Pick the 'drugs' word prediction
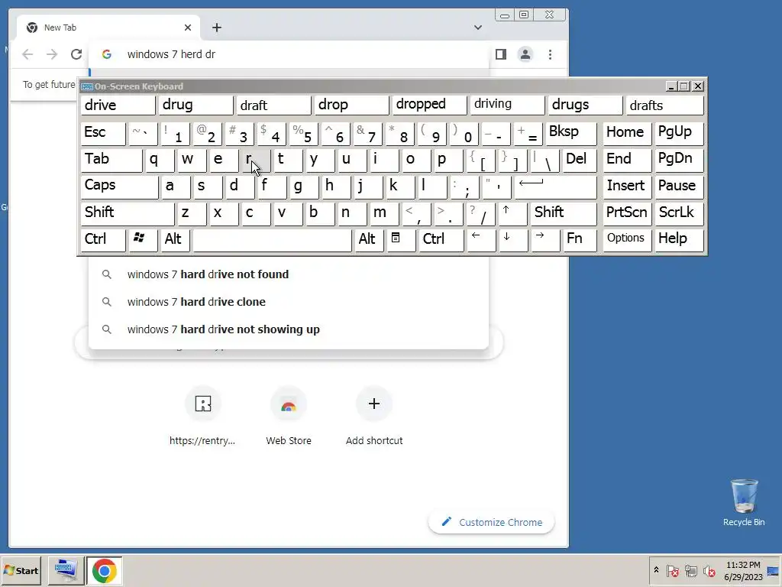782x587 pixels. pyautogui.click(x=585, y=105)
